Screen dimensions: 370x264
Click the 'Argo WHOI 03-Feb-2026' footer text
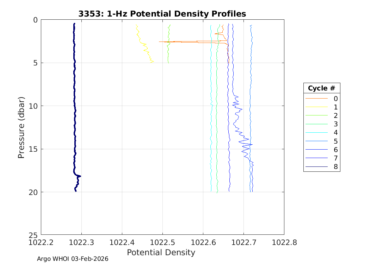pos(73,259)
